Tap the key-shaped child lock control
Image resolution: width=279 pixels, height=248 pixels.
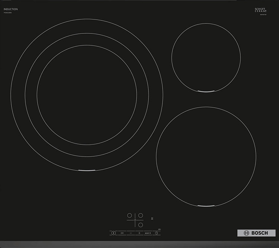[x=122, y=233]
